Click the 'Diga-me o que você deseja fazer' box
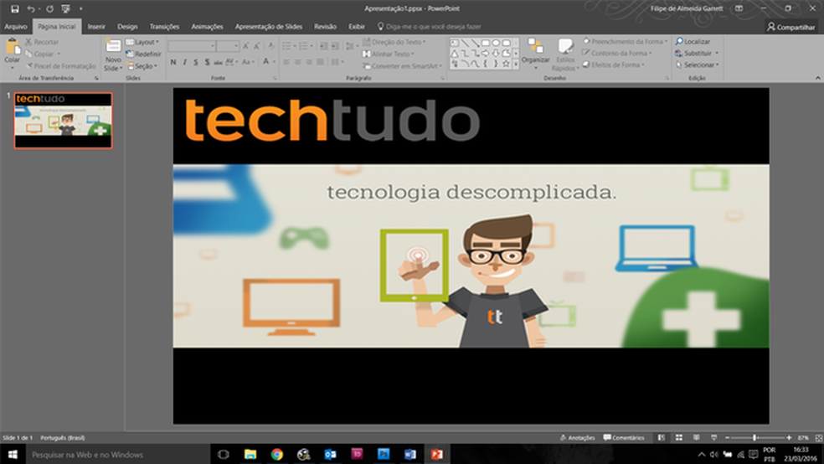The width and height of the screenshot is (824, 464). pyautogui.click(x=430, y=26)
